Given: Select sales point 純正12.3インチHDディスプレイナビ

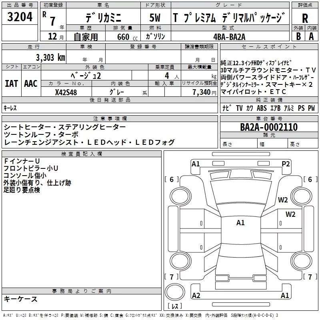Looking at the screenshot, I should pyautogui.click(x=256, y=63).
